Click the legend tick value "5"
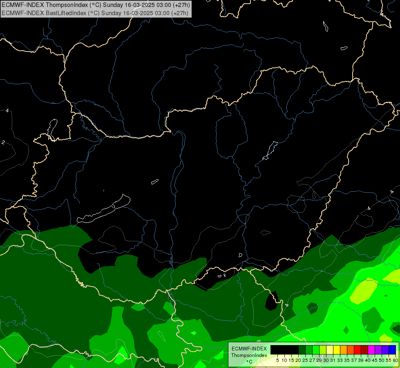Image resolution: width=400 pixels, height=368 pixels. point(277,360)
